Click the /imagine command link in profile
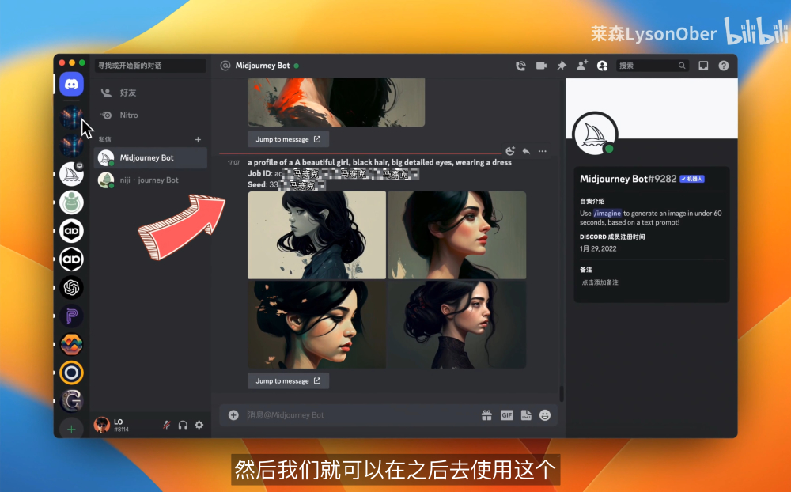 pos(607,214)
